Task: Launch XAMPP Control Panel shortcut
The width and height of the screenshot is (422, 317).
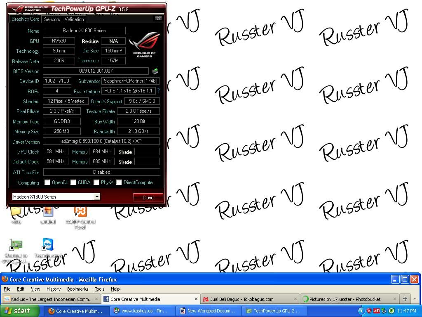Action: (x=80, y=218)
